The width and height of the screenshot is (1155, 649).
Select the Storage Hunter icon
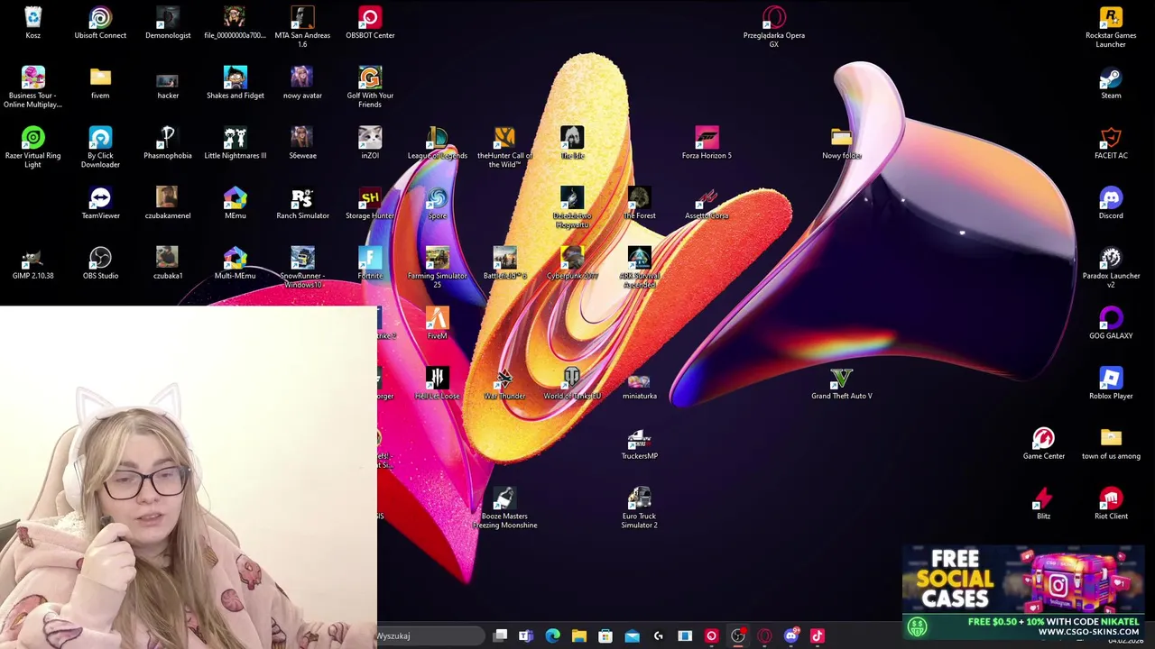(x=370, y=204)
